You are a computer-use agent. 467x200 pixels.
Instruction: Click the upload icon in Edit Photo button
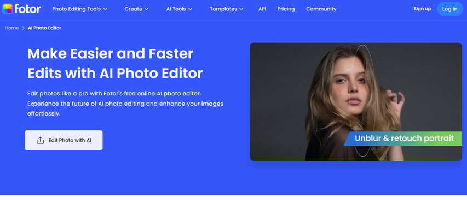click(40, 140)
